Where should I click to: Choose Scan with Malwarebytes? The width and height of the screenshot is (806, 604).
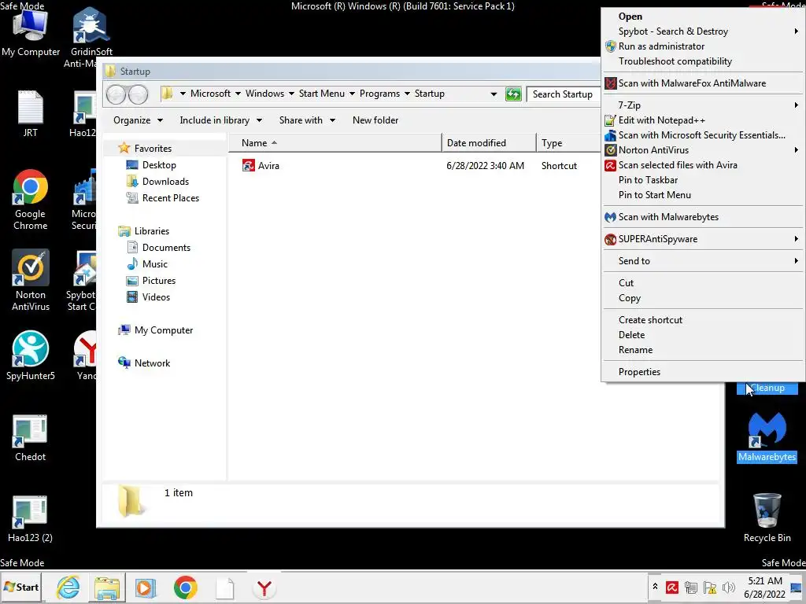[x=702, y=217]
